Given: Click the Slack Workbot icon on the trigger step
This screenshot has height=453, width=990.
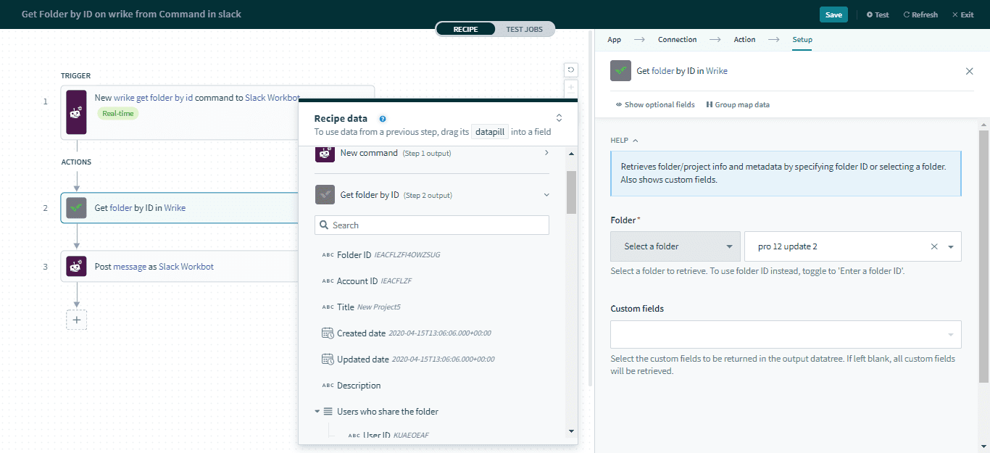Looking at the screenshot, I should (x=76, y=112).
